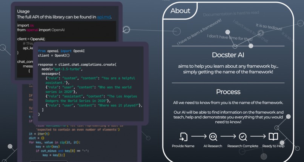Click the Usage heading in code card
Screen dimensions: 304x162
23,11
